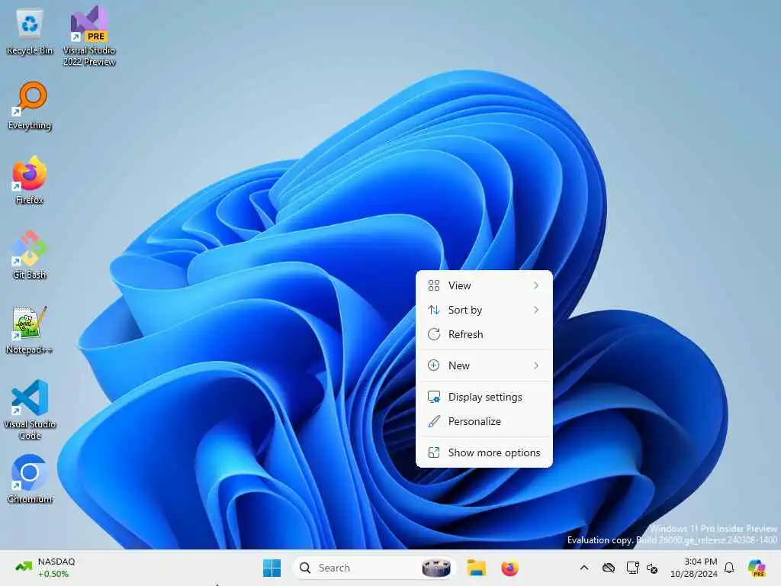The image size is (781, 586).
Task: Click the cloud sync tray icon
Action: tap(608, 568)
